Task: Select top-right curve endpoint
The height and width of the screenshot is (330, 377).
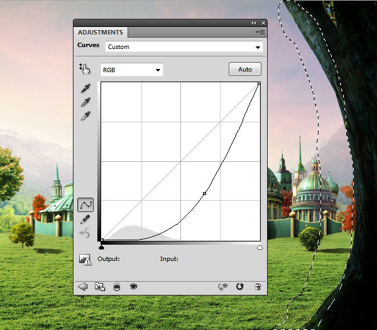Action: pos(259,83)
